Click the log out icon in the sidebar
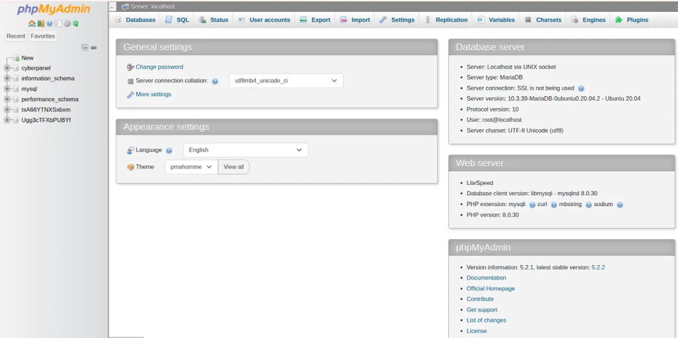This screenshot has width=678, height=338. pyautogui.click(x=40, y=23)
